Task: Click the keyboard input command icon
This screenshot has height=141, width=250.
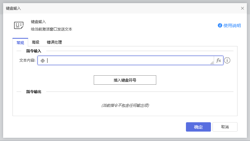Action: [19, 26]
